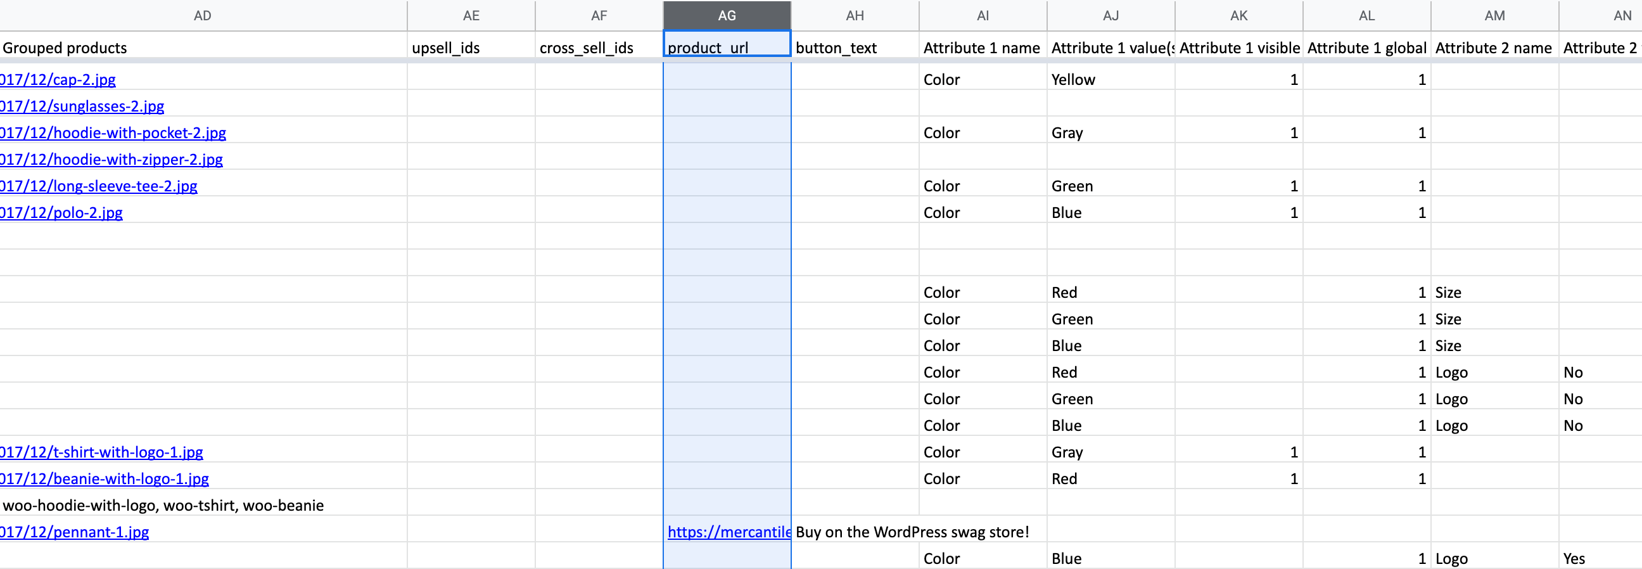Select column AD header
Viewport: 1642px width, 569px height.
203,15
